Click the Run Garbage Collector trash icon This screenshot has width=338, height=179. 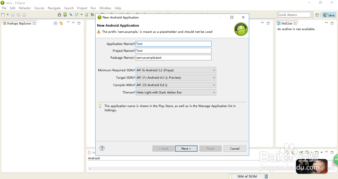tap(266, 176)
